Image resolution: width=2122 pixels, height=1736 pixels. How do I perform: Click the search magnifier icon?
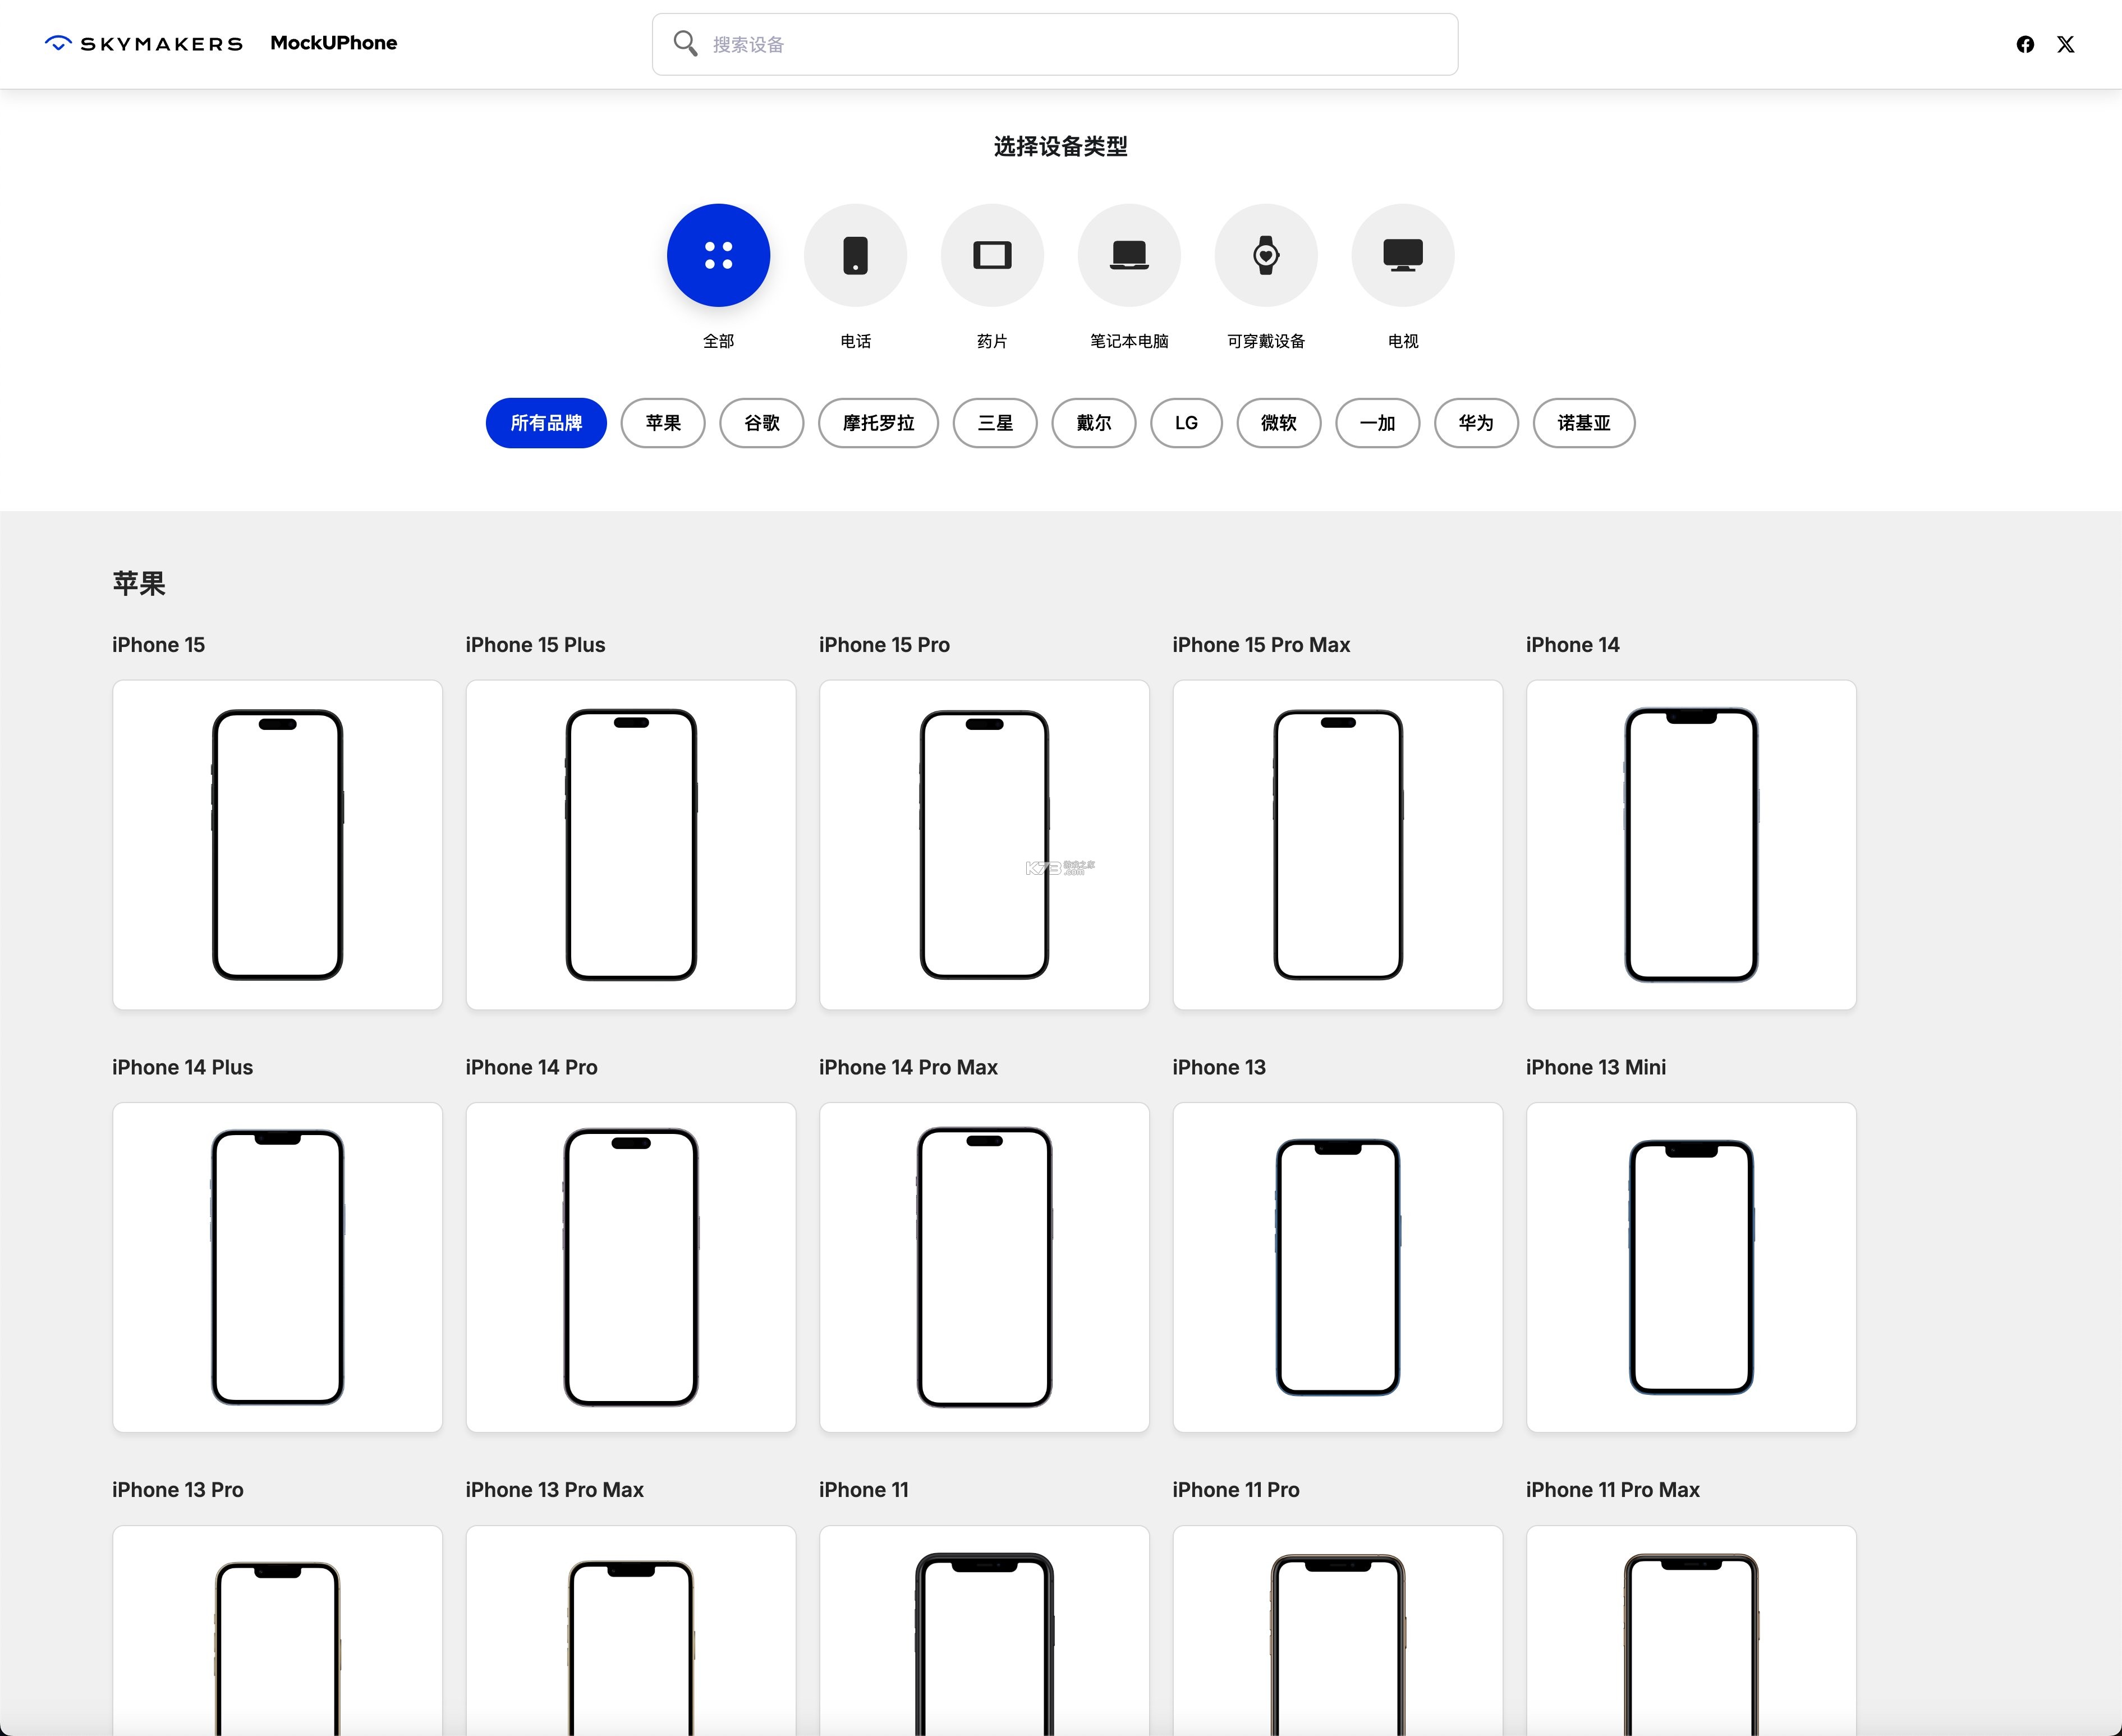[685, 43]
